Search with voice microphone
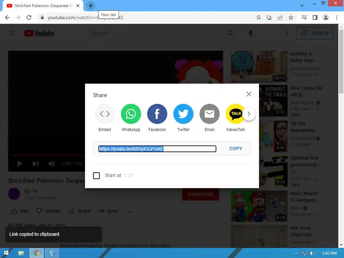Screen dimensions: 344x258 click(x=250, y=33)
